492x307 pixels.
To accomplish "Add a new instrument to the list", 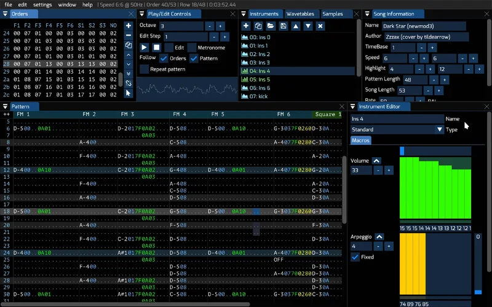I will coord(246,26).
